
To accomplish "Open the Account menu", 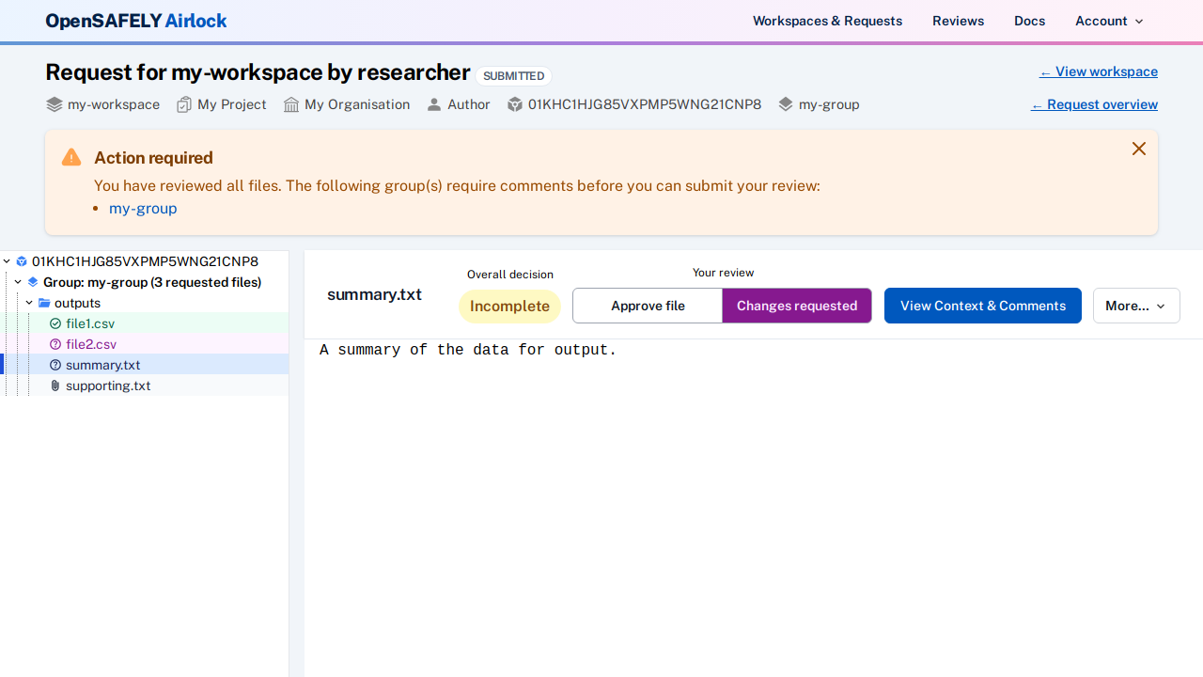I will [x=1108, y=21].
